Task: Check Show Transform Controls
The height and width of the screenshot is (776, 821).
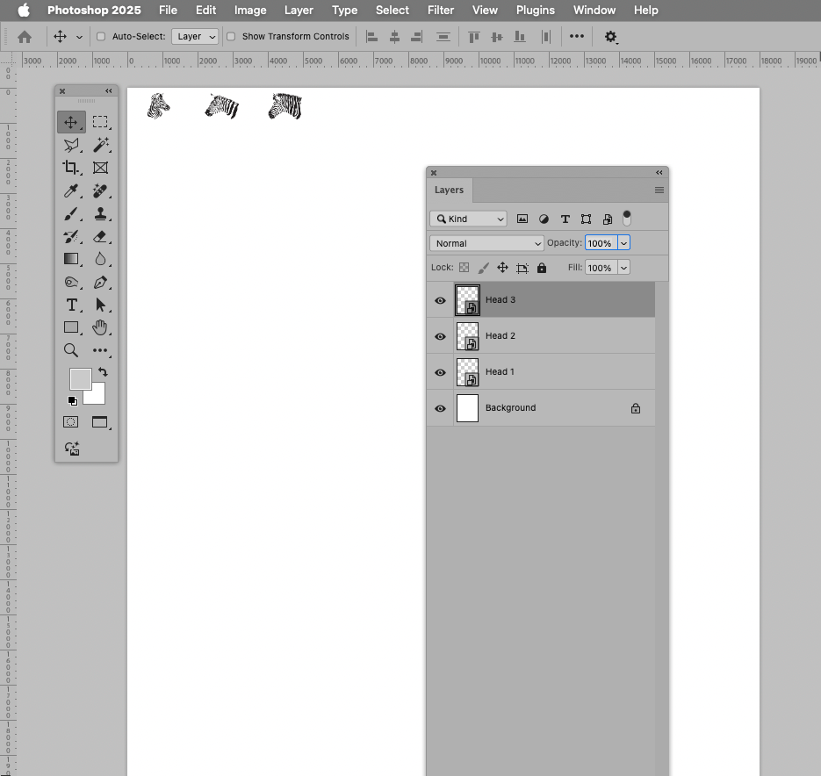Action: coord(231,37)
